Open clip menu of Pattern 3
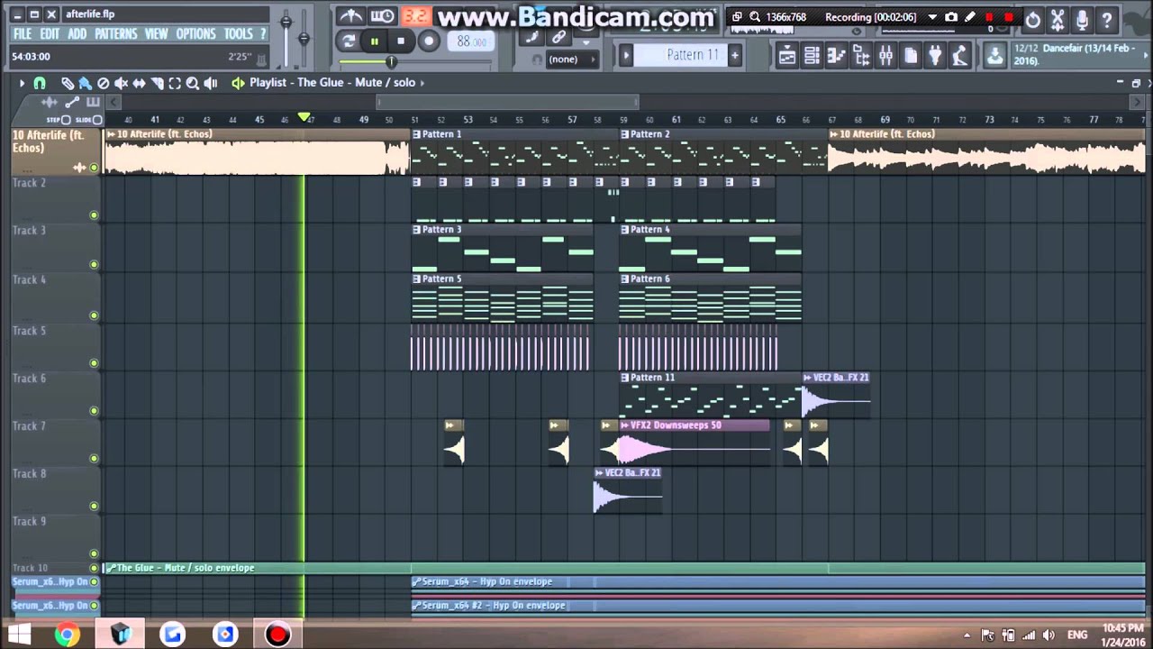 point(416,230)
